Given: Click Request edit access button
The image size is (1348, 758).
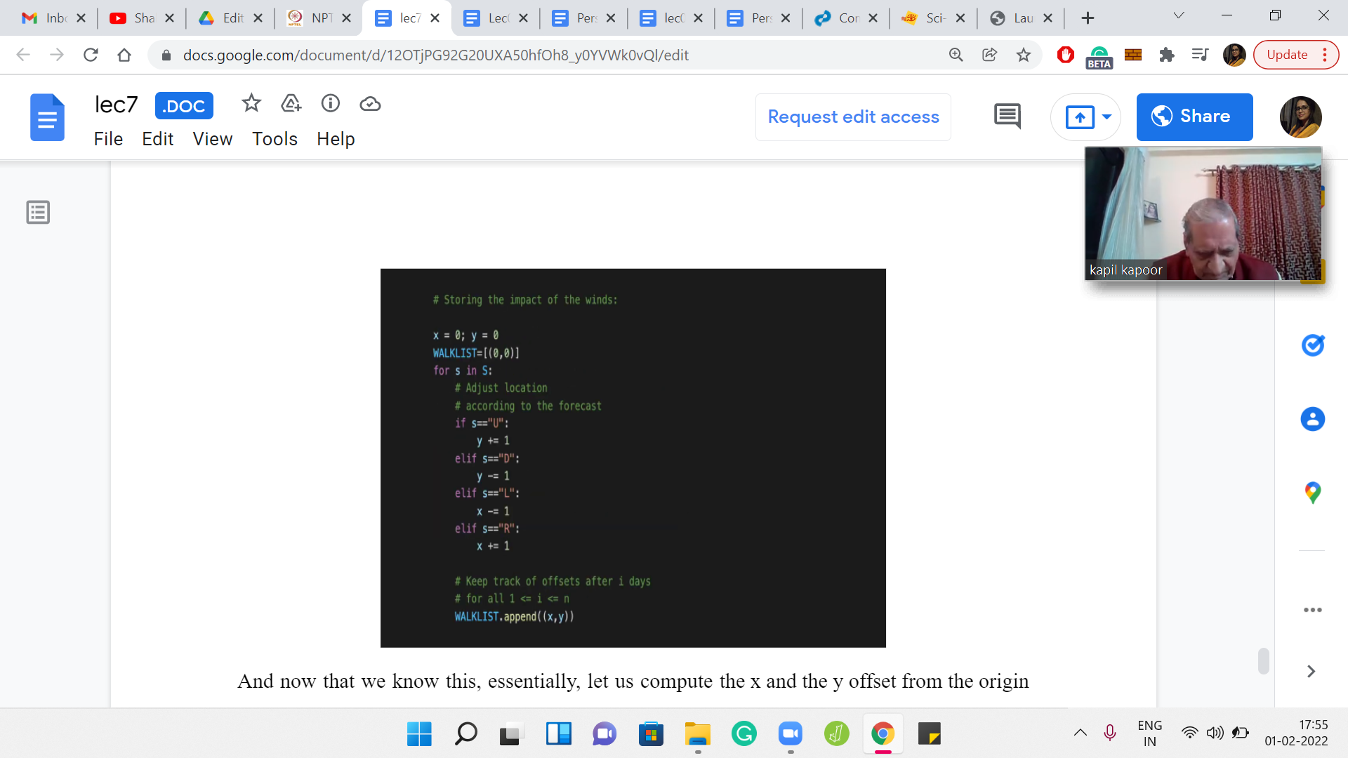Looking at the screenshot, I should pyautogui.click(x=853, y=117).
